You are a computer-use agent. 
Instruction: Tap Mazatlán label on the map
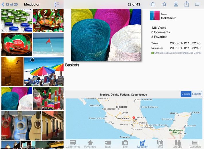pyautogui.click(x=95, y=105)
